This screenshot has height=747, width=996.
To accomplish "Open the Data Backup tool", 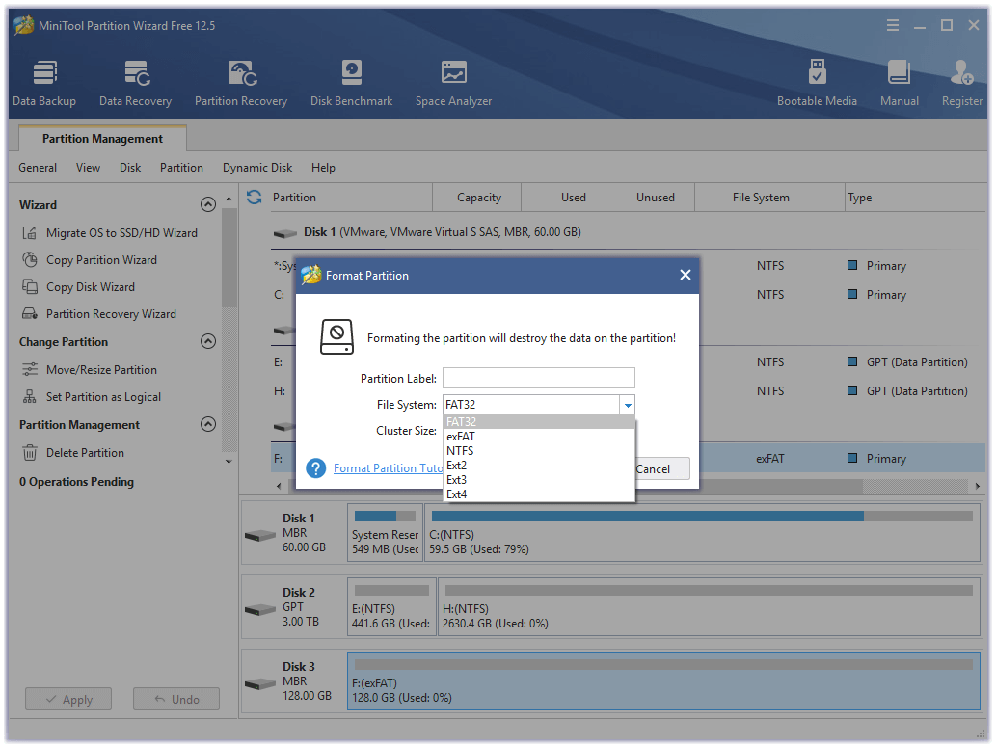I will click(44, 83).
